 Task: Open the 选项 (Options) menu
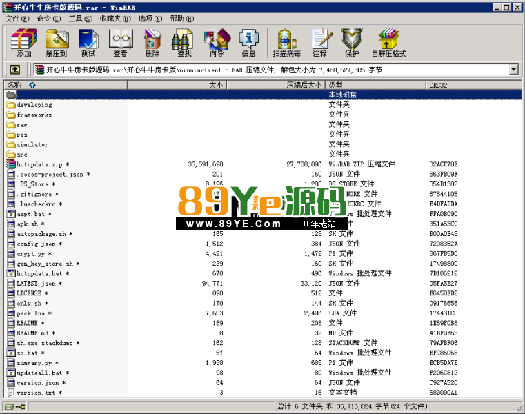(x=150, y=19)
